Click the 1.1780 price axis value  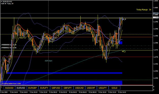click(x=156, y=43)
